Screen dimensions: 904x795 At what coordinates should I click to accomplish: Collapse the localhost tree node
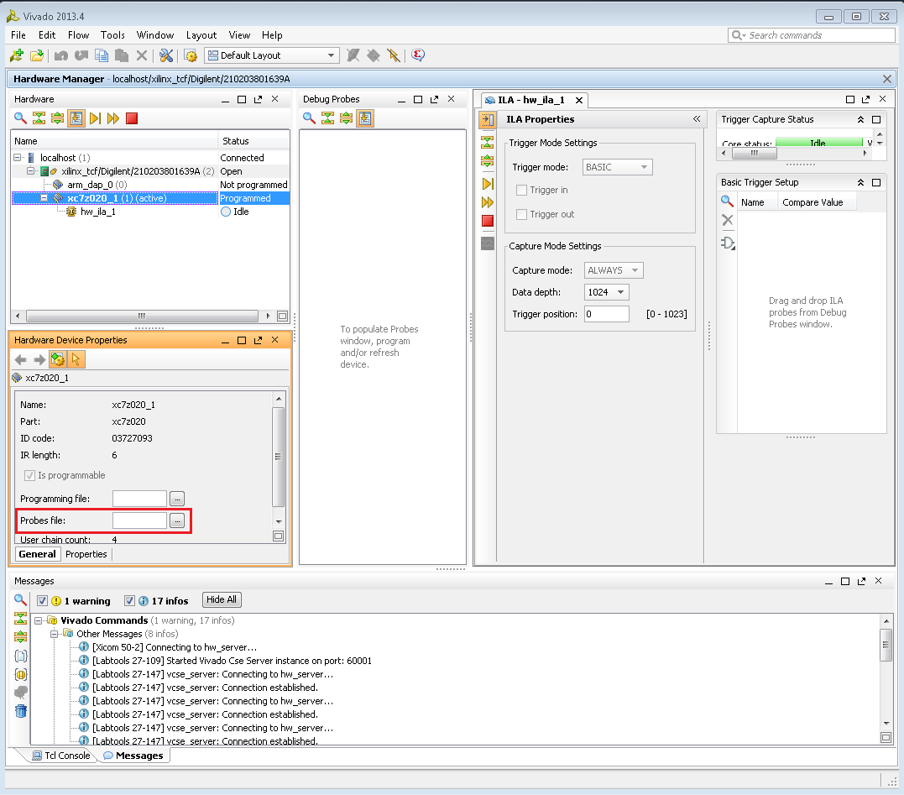click(x=18, y=157)
